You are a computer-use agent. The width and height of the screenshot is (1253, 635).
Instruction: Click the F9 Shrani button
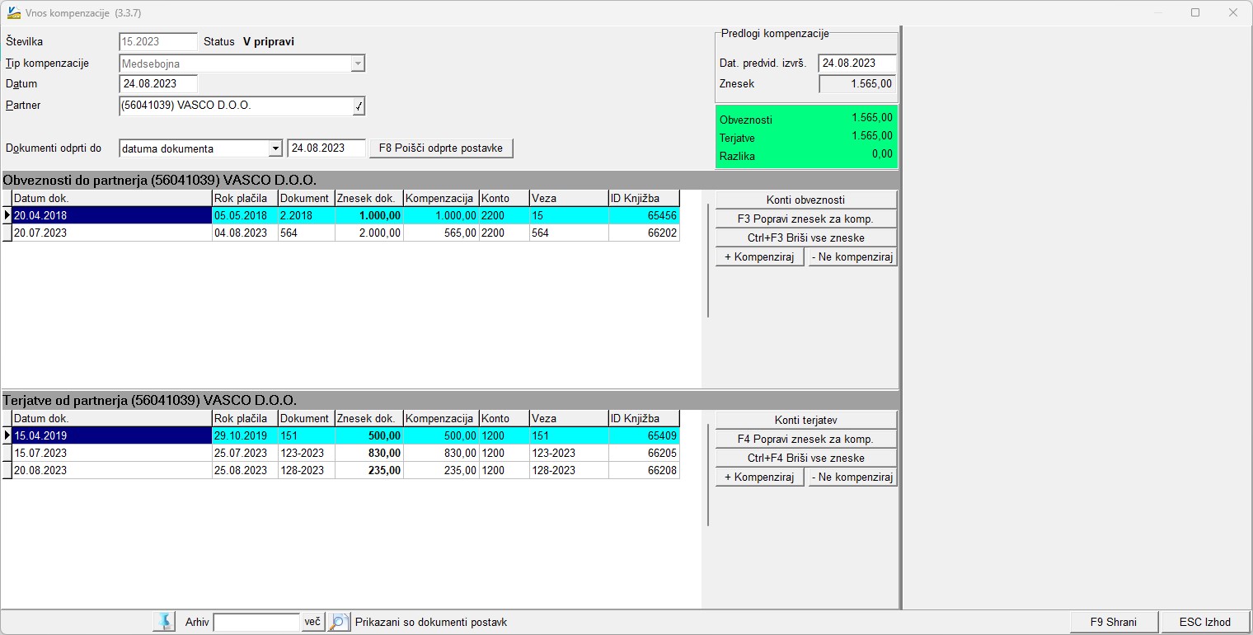(x=1113, y=623)
